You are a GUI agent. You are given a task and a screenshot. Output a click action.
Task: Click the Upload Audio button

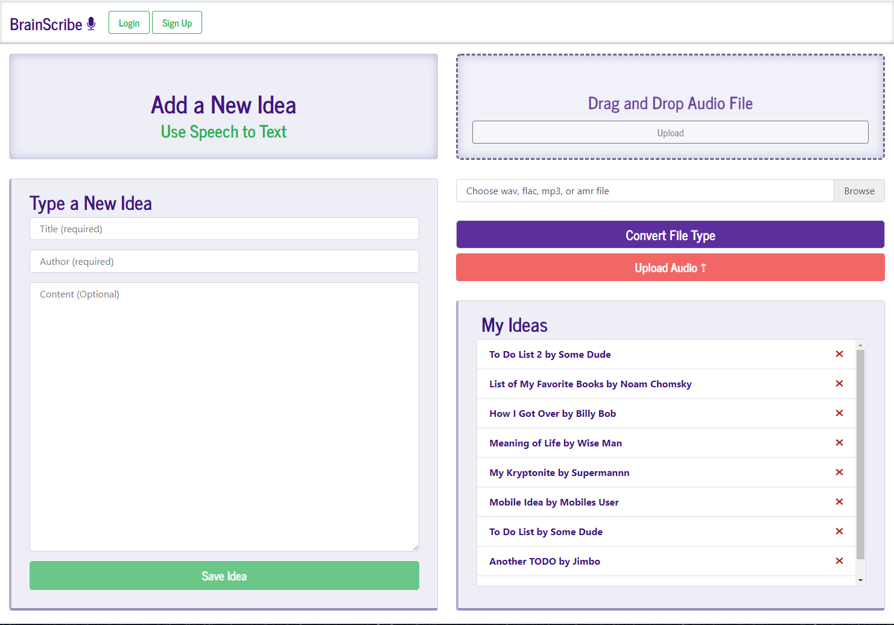point(670,267)
